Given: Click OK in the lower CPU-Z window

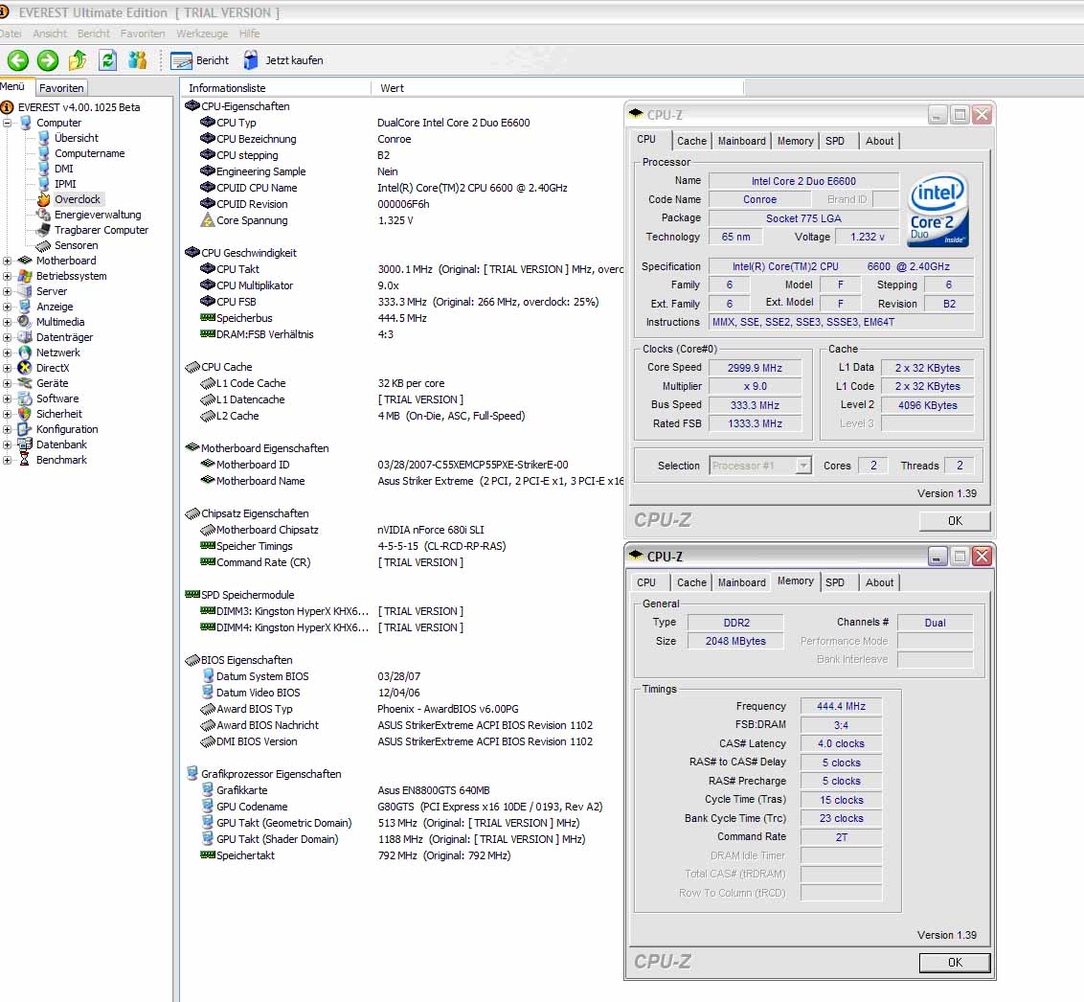Looking at the screenshot, I should click(x=955, y=963).
